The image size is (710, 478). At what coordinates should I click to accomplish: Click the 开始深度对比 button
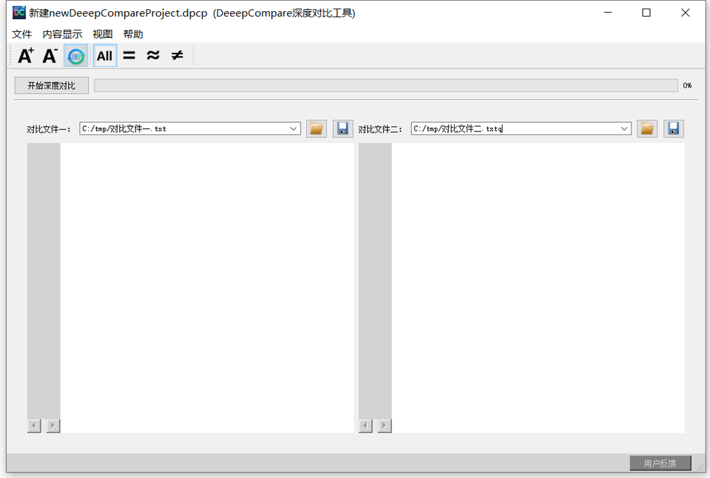pos(52,85)
